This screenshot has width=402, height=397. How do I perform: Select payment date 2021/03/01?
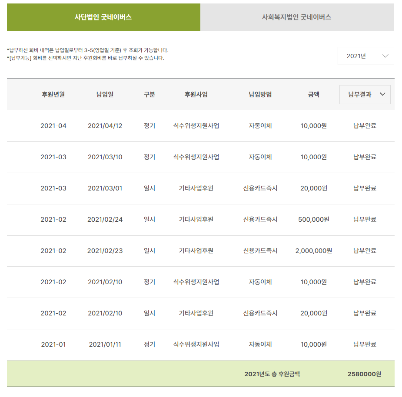[105, 188]
